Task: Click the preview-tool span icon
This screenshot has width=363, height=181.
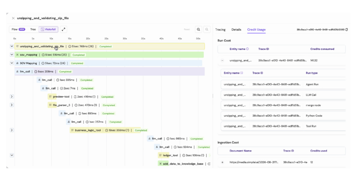Action: tap(50, 97)
